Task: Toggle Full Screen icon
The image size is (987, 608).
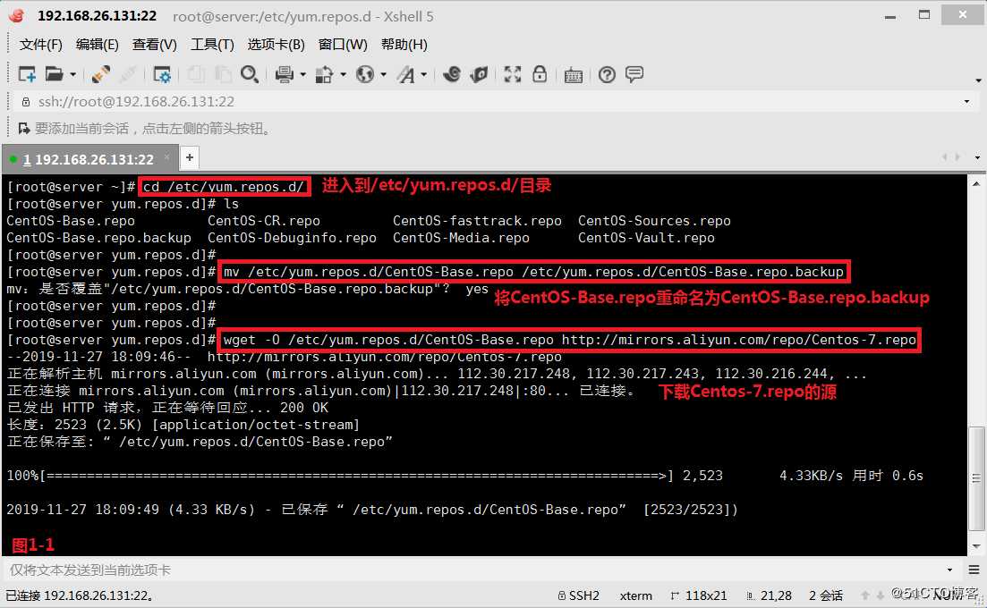Action: click(x=513, y=74)
